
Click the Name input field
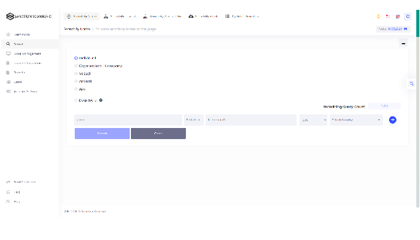click(x=128, y=120)
